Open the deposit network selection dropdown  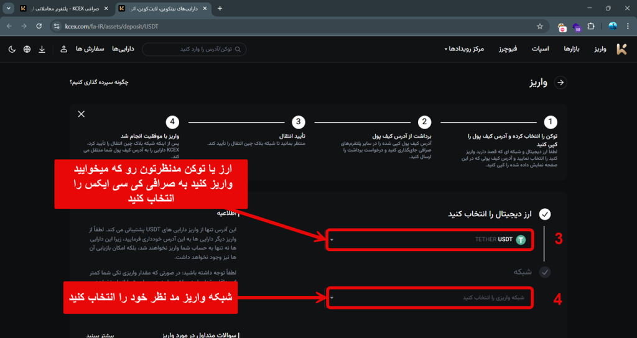click(x=430, y=298)
